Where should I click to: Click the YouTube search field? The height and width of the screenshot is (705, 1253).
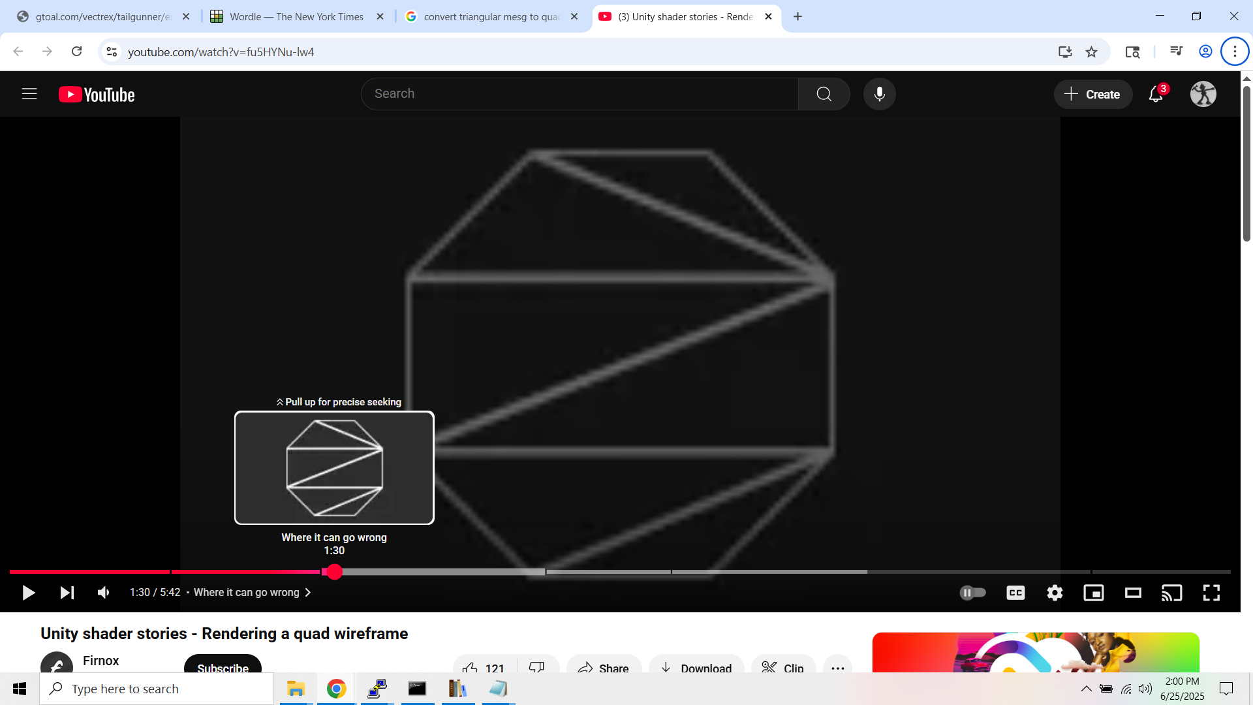pos(580,94)
